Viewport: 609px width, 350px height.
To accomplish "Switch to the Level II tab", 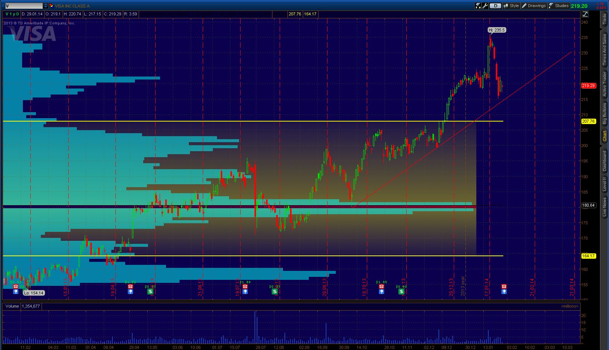I will (604, 185).
